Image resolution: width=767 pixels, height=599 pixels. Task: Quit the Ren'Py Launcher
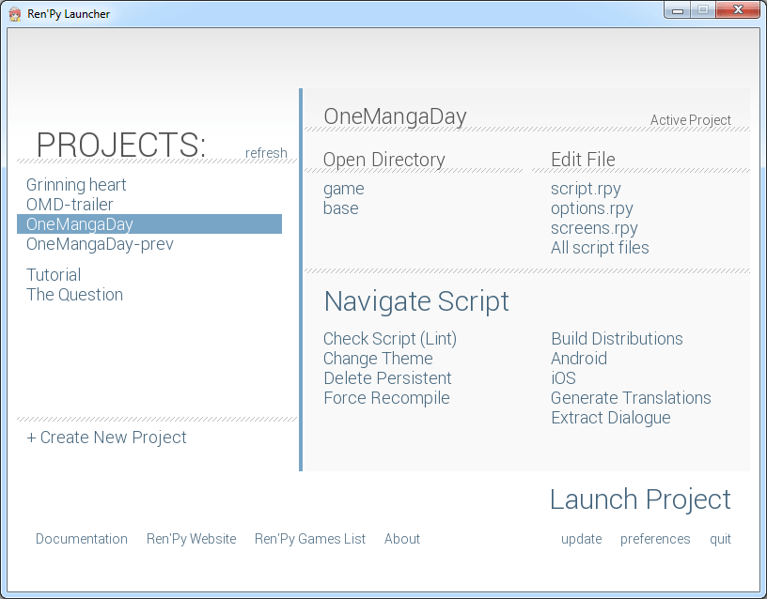(721, 539)
